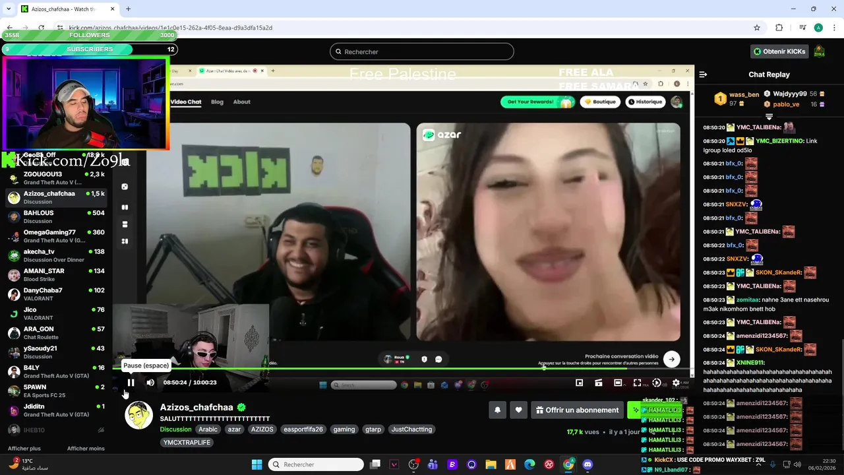Screen dimensions: 844x475
Task: Select the Arabic tag
Action: tap(208, 429)
